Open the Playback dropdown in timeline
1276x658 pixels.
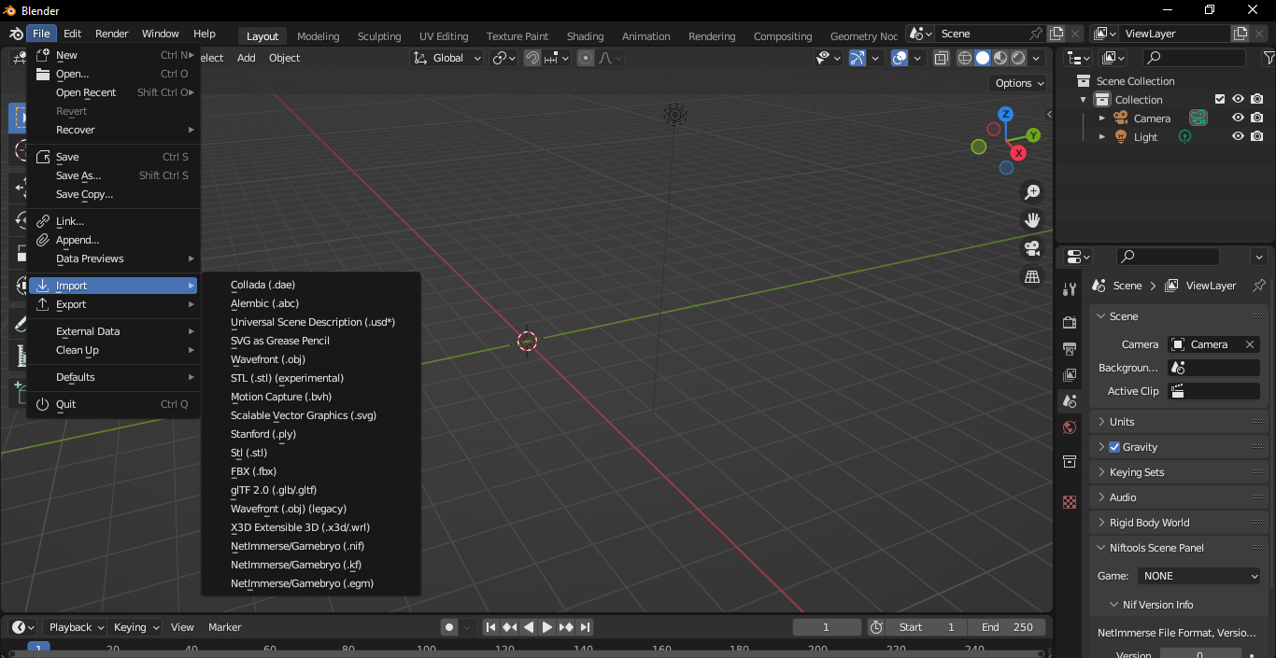click(x=76, y=627)
